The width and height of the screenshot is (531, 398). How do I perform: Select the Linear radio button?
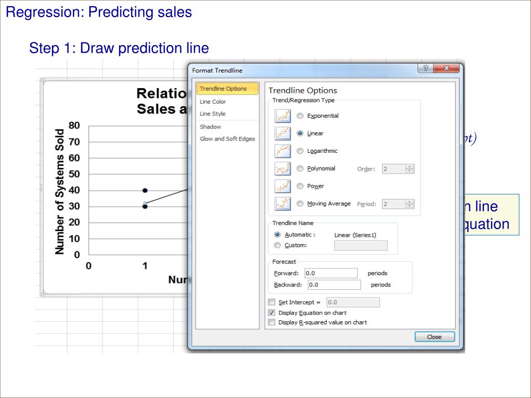[300, 133]
